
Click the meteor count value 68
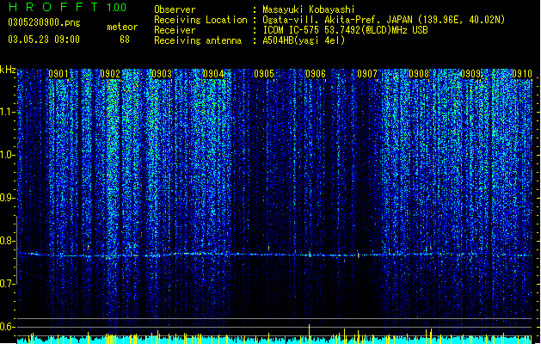[x=125, y=40]
